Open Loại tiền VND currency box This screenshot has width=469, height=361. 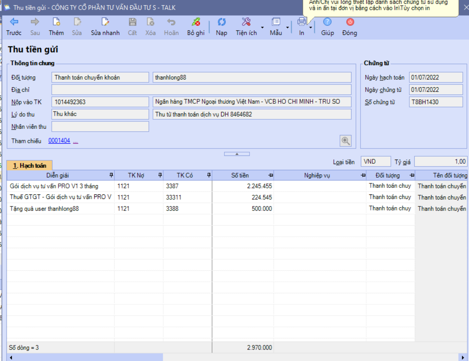376,162
